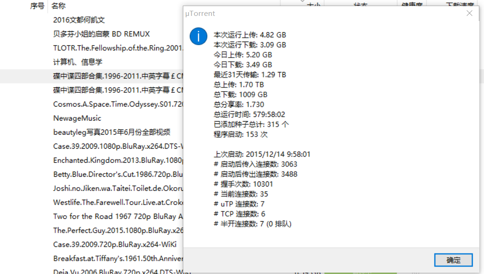Select TLOTR.The.Fellowship.of.the.Ring torrent row
484x274 pixels.
pos(118,48)
